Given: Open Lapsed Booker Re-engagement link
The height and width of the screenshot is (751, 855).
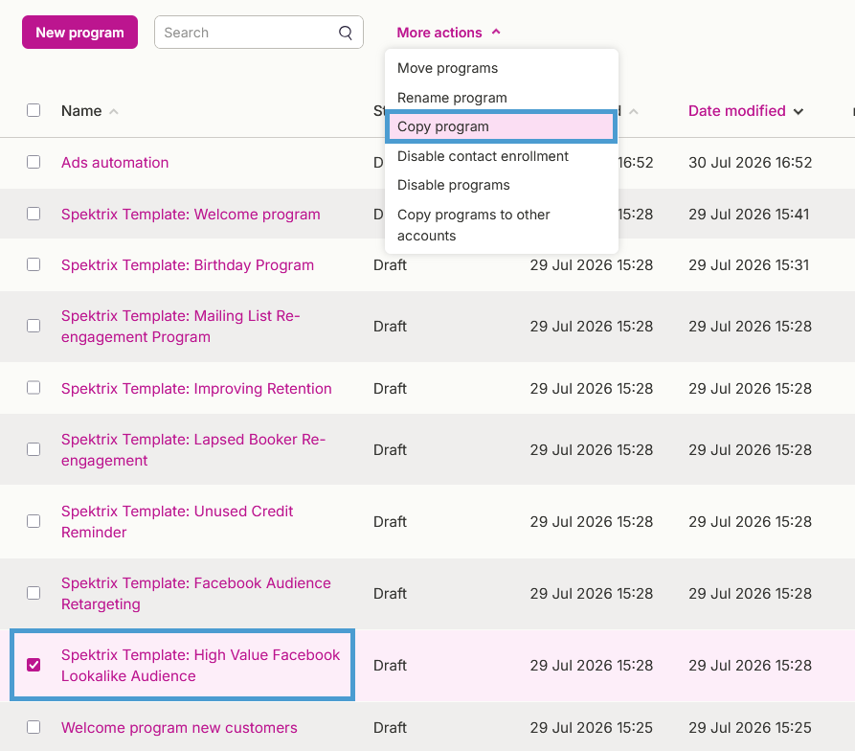Looking at the screenshot, I should [x=193, y=450].
